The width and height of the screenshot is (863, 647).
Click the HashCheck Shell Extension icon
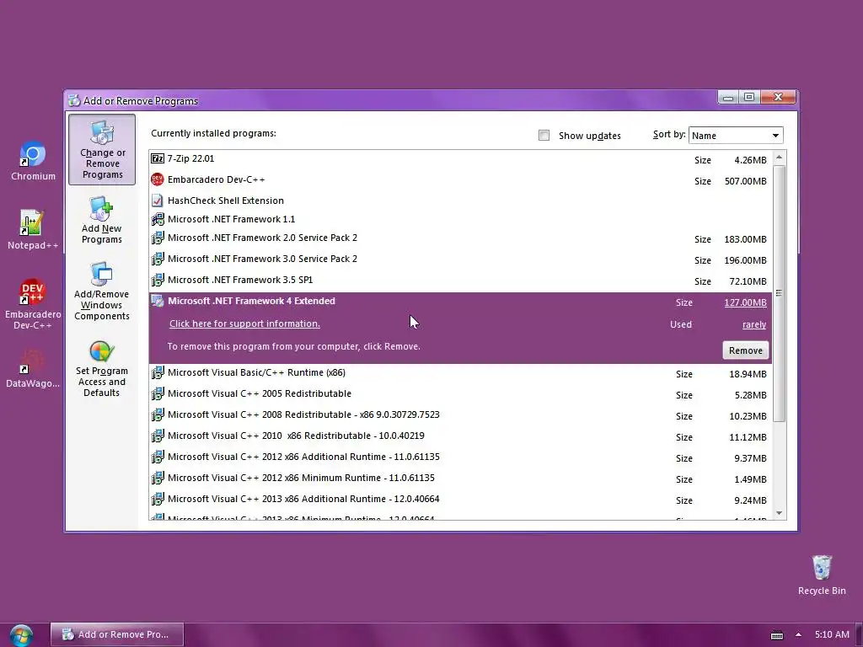pyautogui.click(x=158, y=201)
